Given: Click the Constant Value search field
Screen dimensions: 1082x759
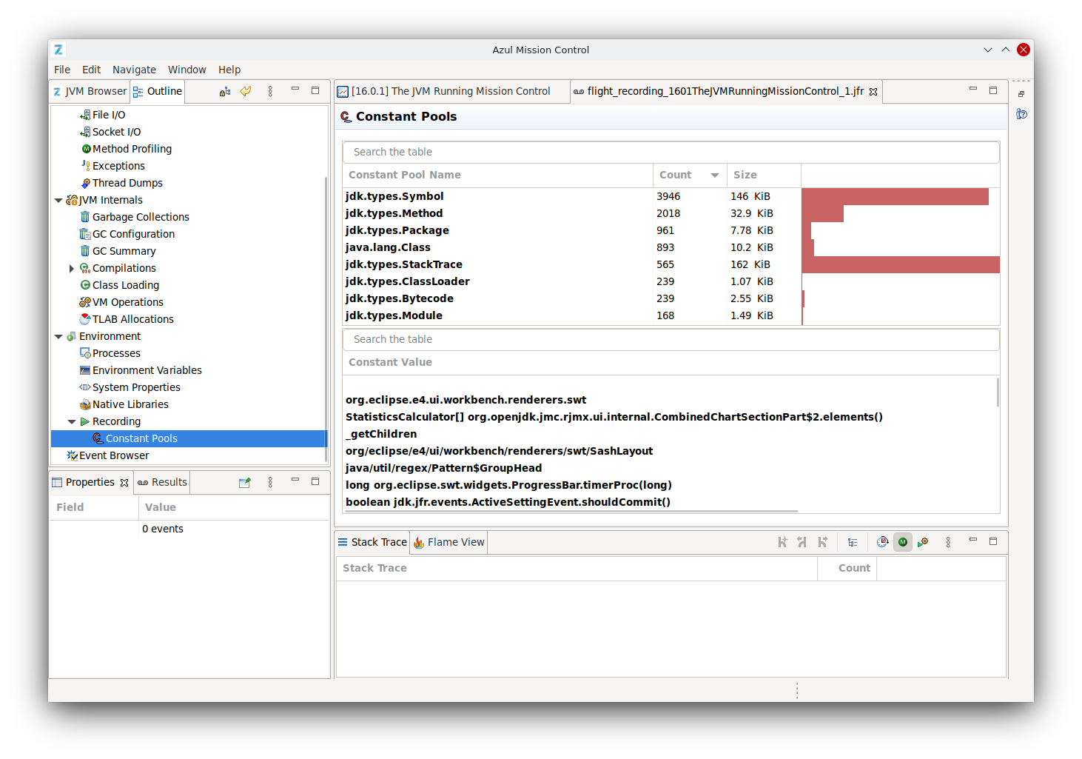Looking at the screenshot, I should 671,339.
